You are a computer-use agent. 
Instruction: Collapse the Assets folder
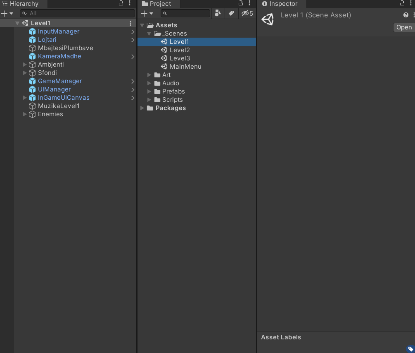(x=142, y=25)
